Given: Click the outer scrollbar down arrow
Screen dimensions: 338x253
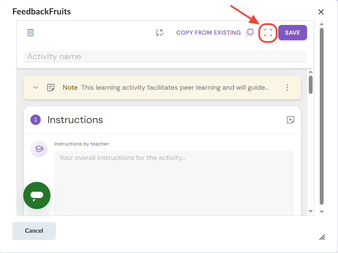Looking at the screenshot, I should [321, 211].
